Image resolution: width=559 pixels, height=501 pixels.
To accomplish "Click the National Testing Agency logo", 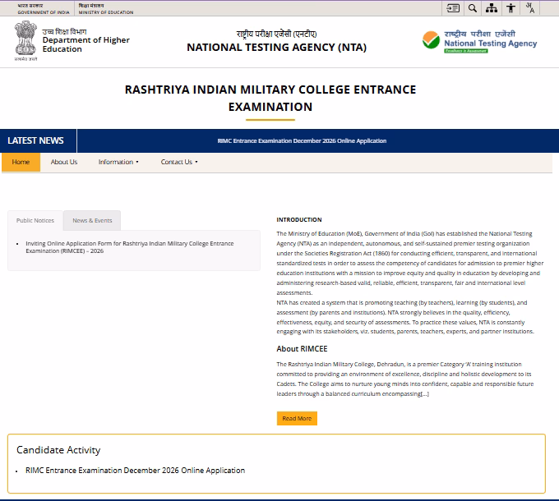I will coord(479,42).
